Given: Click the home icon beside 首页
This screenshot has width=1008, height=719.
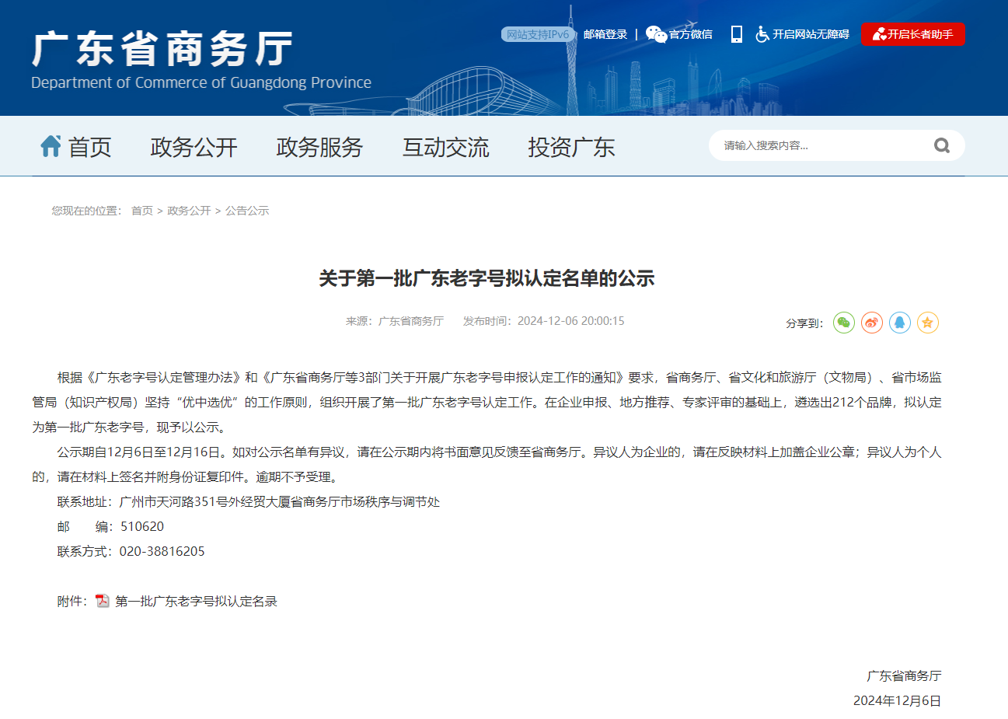Looking at the screenshot, I should (51, 146).
